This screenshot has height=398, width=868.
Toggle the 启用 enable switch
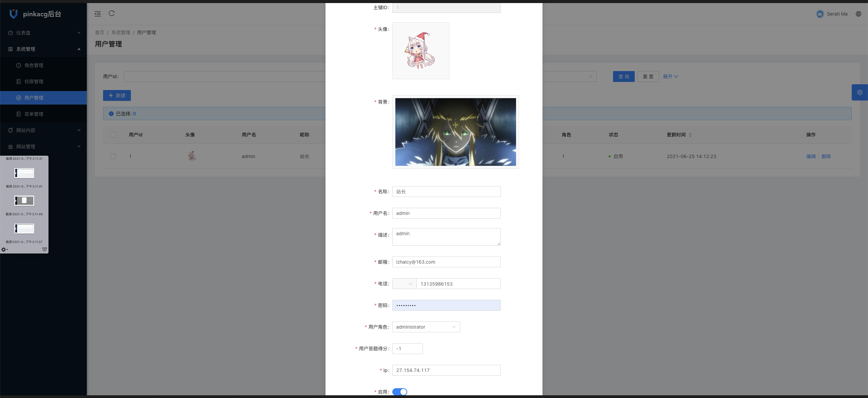(399, 392)
